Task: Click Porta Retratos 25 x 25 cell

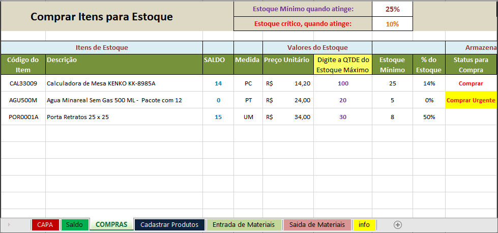Action: coord(124,117)
